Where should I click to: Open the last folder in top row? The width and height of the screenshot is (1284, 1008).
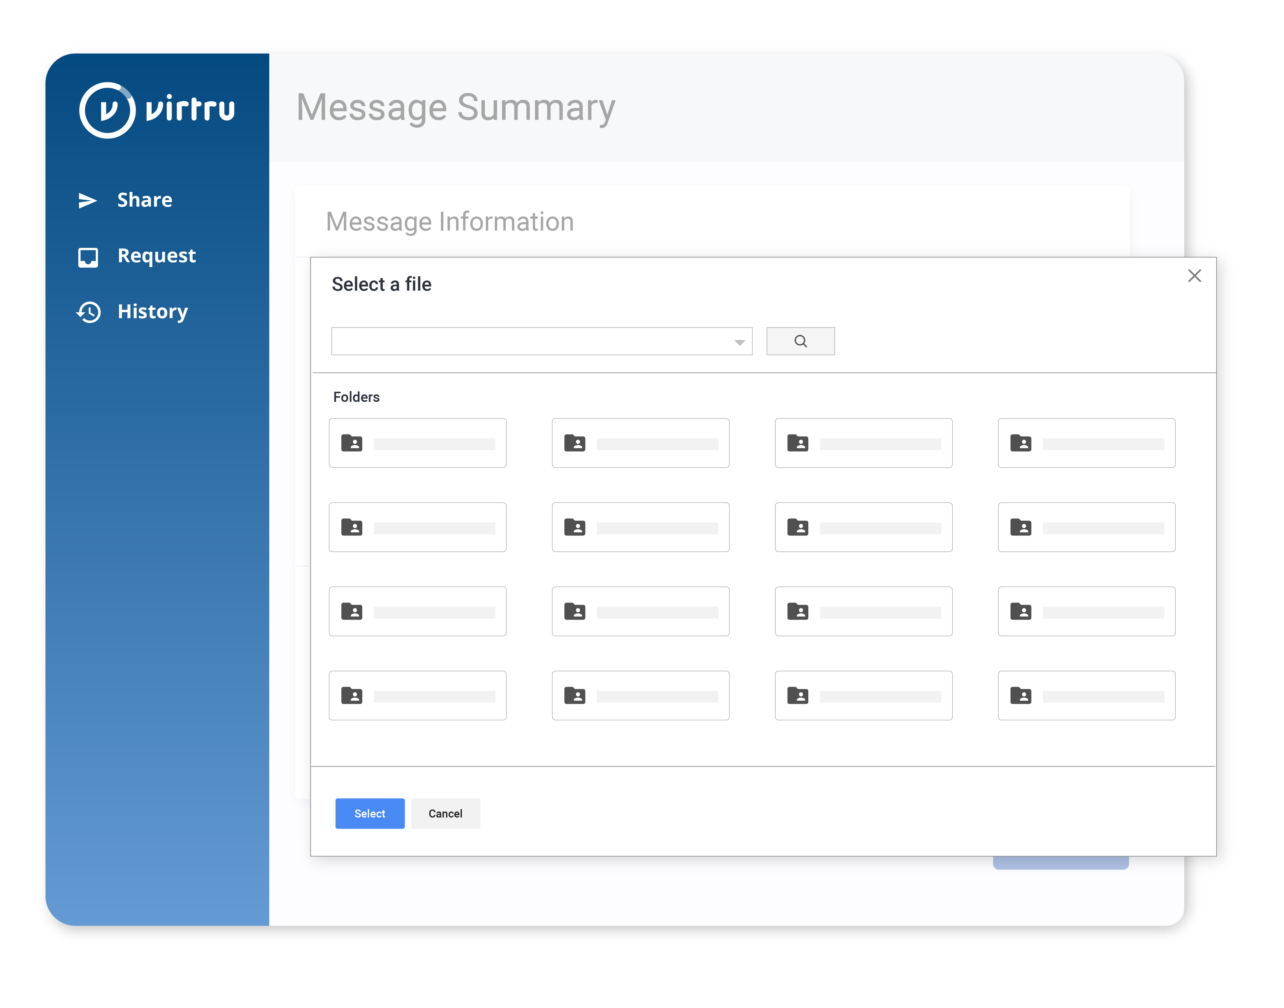pos(1086,443)
